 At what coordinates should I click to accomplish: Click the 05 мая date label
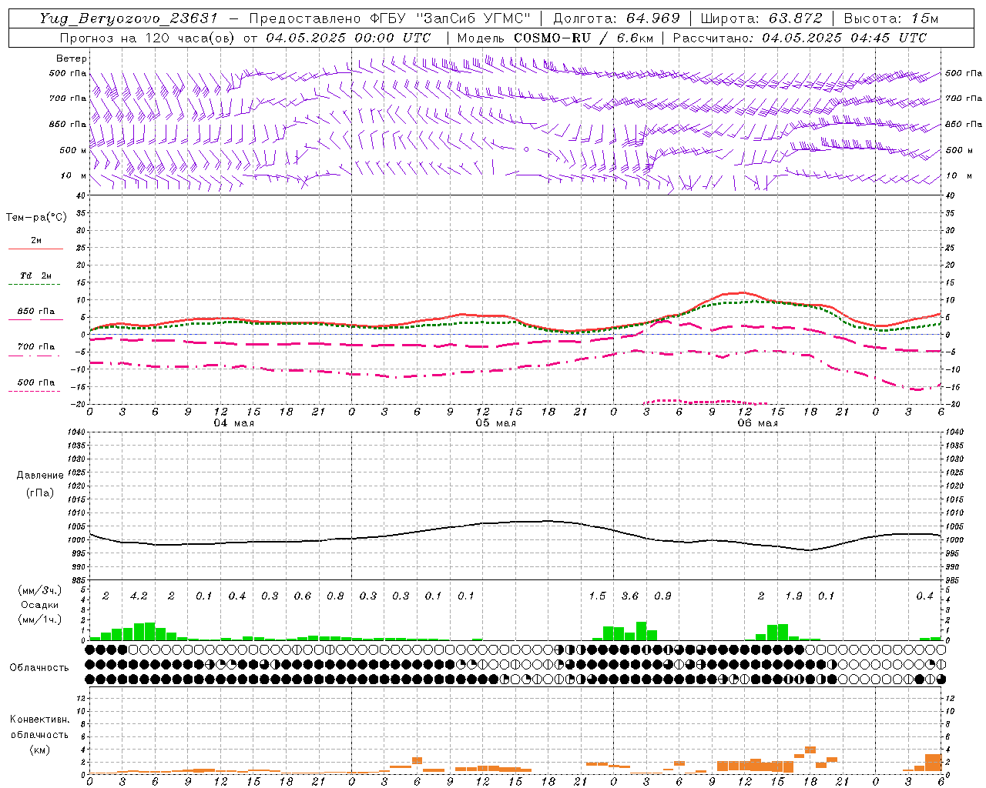pos(496,423)
